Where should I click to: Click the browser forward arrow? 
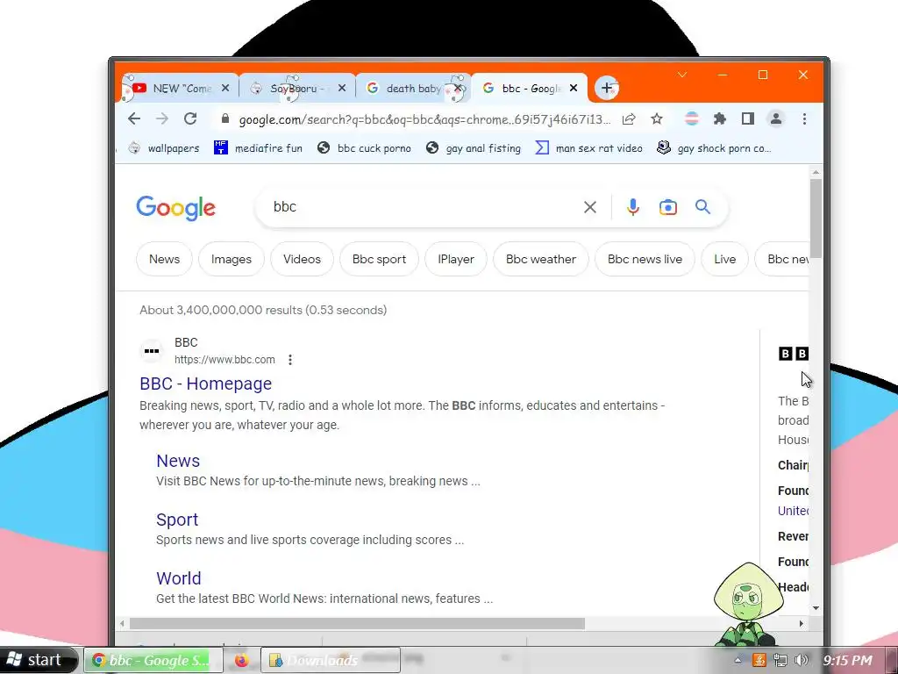[x=162, y=118]
